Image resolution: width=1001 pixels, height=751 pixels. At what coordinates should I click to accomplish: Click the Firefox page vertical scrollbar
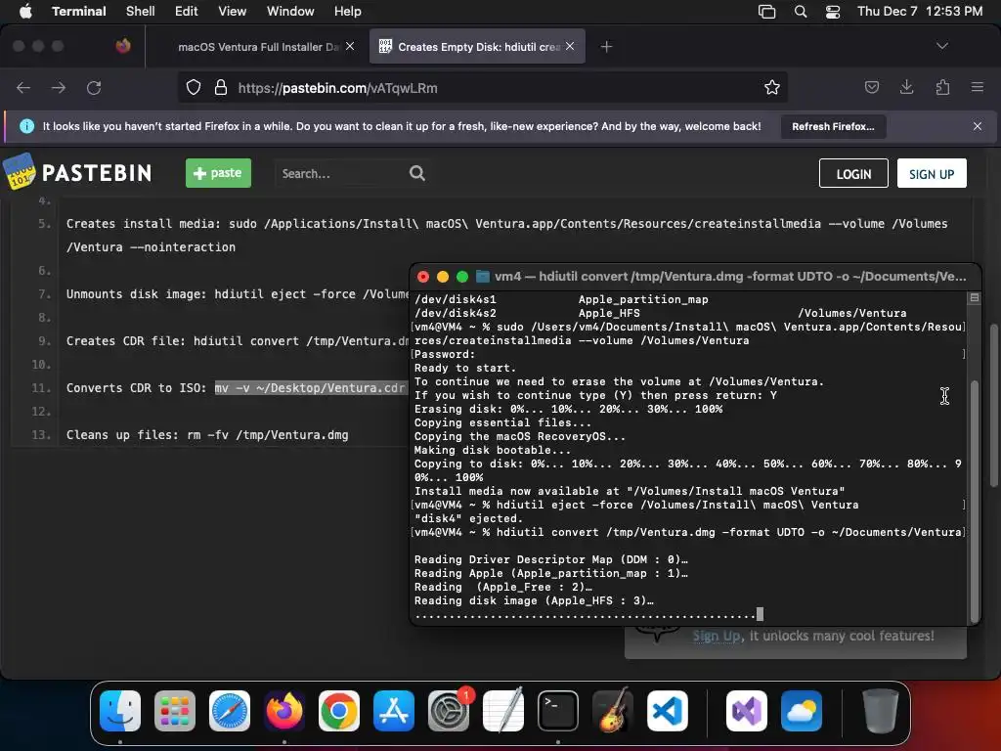tap(993, 407)
